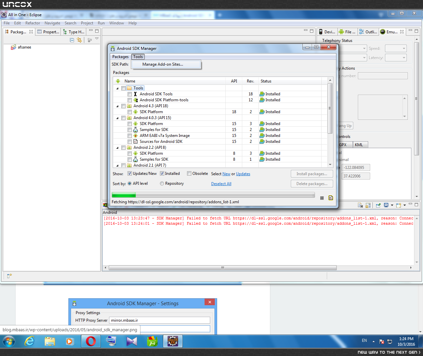
Task: Click the New packages link
Action: [x=226, y=174]
